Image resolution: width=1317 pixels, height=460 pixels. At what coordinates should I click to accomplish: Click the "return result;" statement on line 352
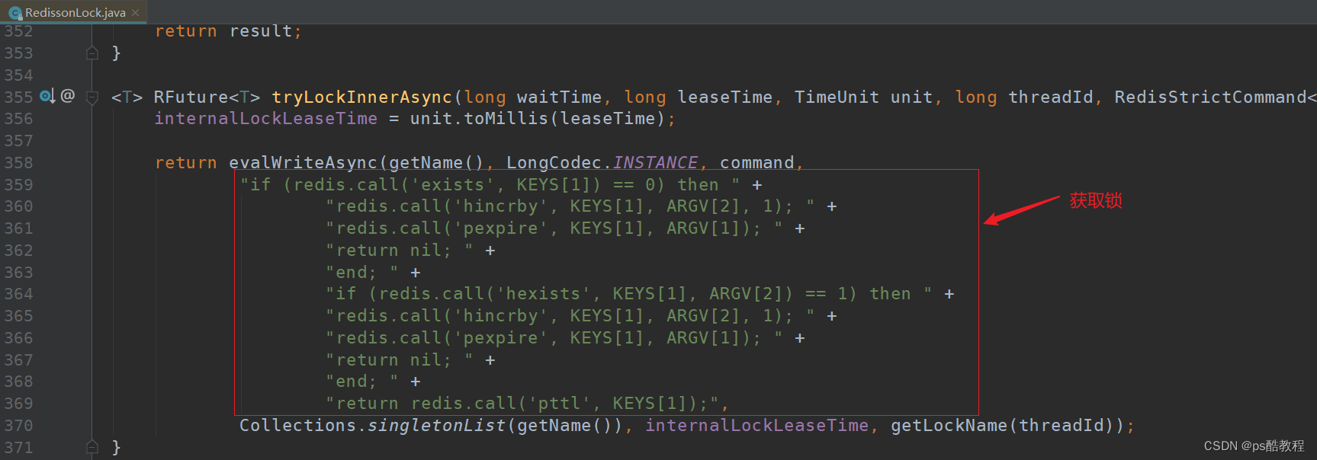(x=229, y=31)
